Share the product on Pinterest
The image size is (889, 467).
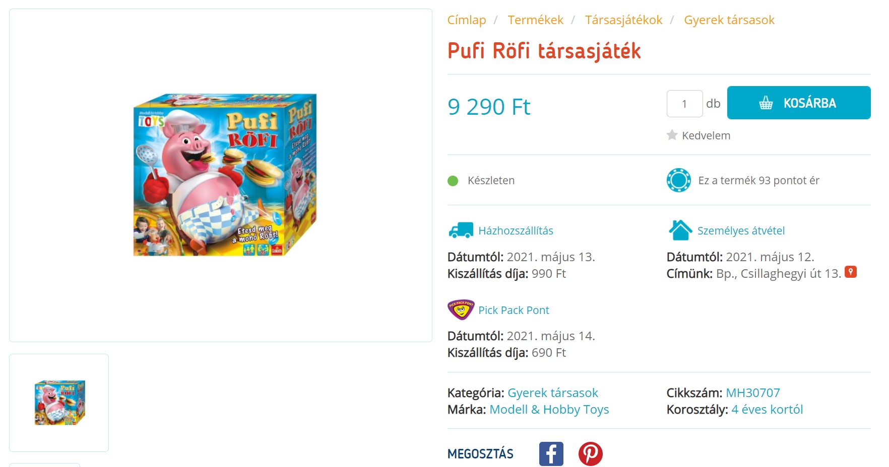click(x=590, y=454)
